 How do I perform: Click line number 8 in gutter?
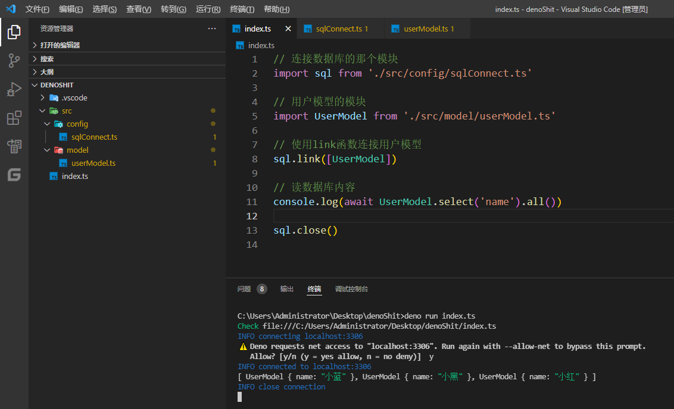(254, 159)
